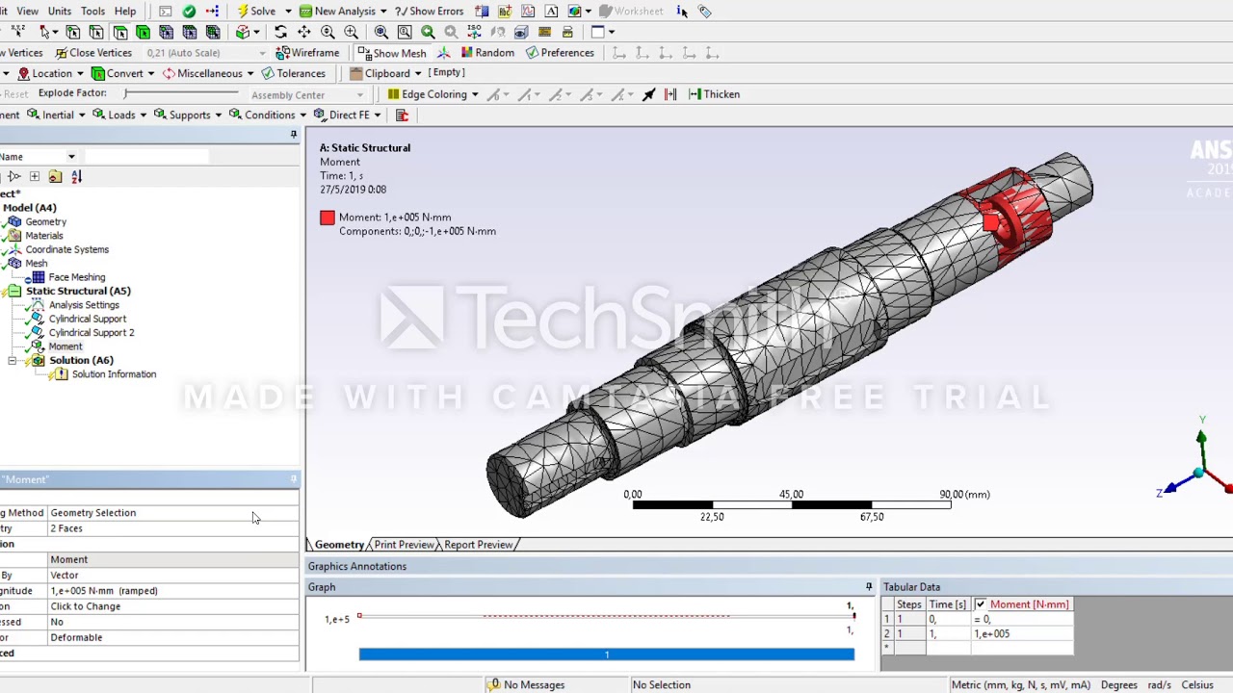Image resolution: width=1233 pixels, height=693 pixels.
Task: Click the red Moment legend swatch
Action: click(x=328, y=218)
